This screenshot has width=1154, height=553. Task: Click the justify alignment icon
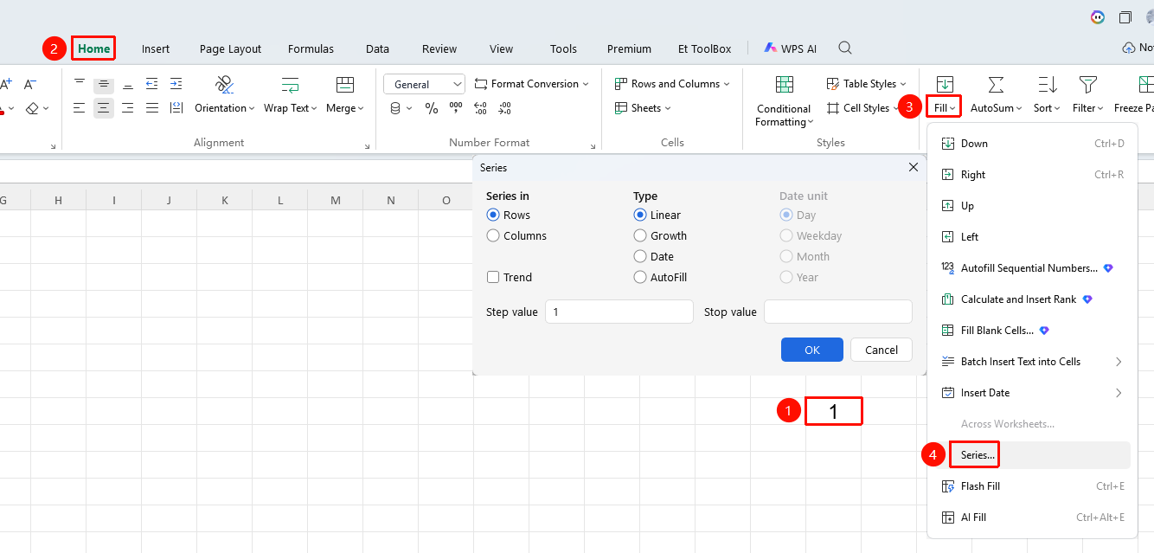[x=152, y=108]
